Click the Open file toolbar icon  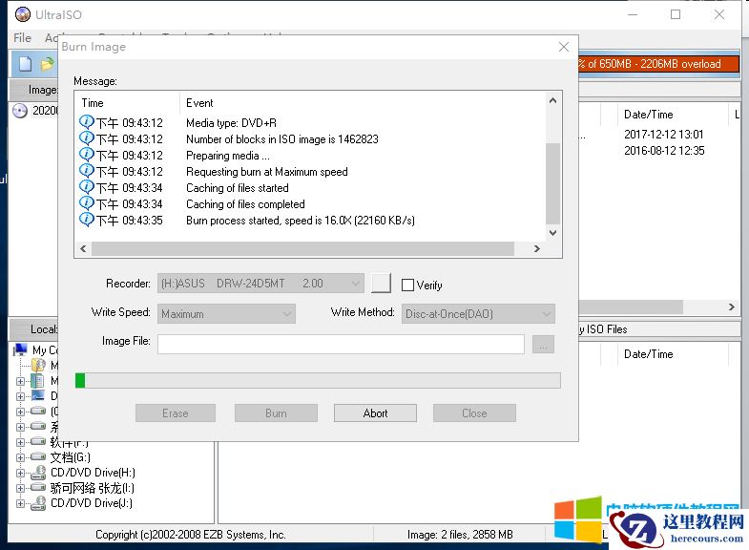click(x=47, y=64)
